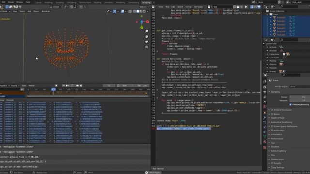Open the Texture properties checker icon
Viewport: 310px width, 174px height.
click(x=265, y=147)
